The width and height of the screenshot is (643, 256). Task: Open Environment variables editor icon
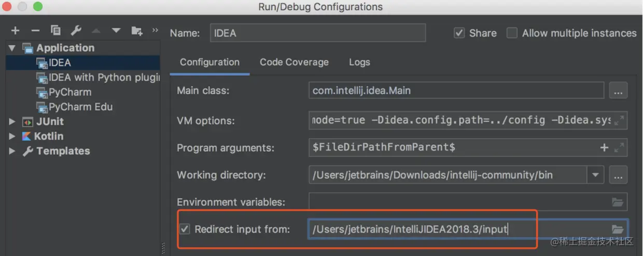coord(618,202)
